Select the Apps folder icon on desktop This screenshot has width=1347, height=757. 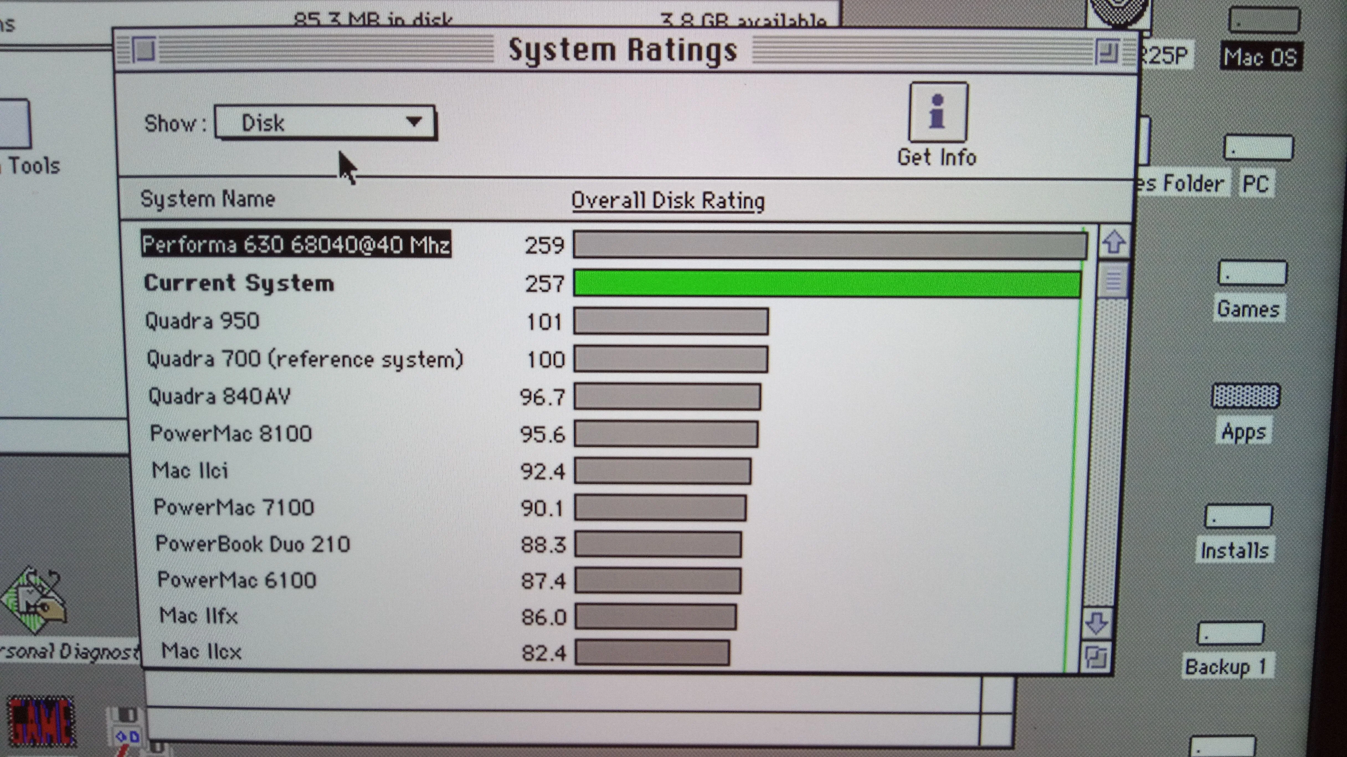tap(1246, 396)
